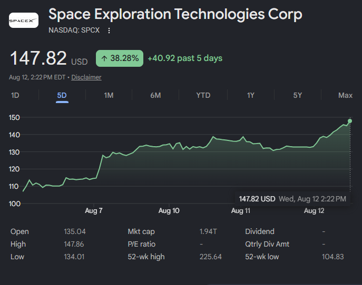Viewport: 362px width, 285px height.
Task: Switch chart to 6M range
Action: [155, 95]
